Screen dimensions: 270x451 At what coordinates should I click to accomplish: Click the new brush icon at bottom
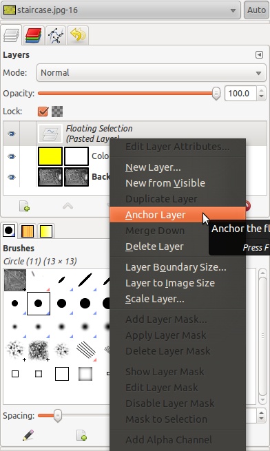[81, 435]
